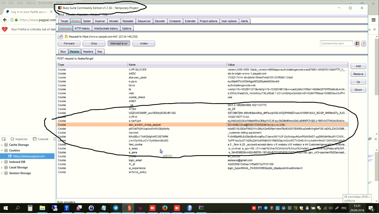Open devtools Inspector tab
The height and width of the screenshot is (214, 379).
19,139
